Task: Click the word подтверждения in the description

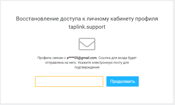Action: pyautogui.click(x=87, y=67)
